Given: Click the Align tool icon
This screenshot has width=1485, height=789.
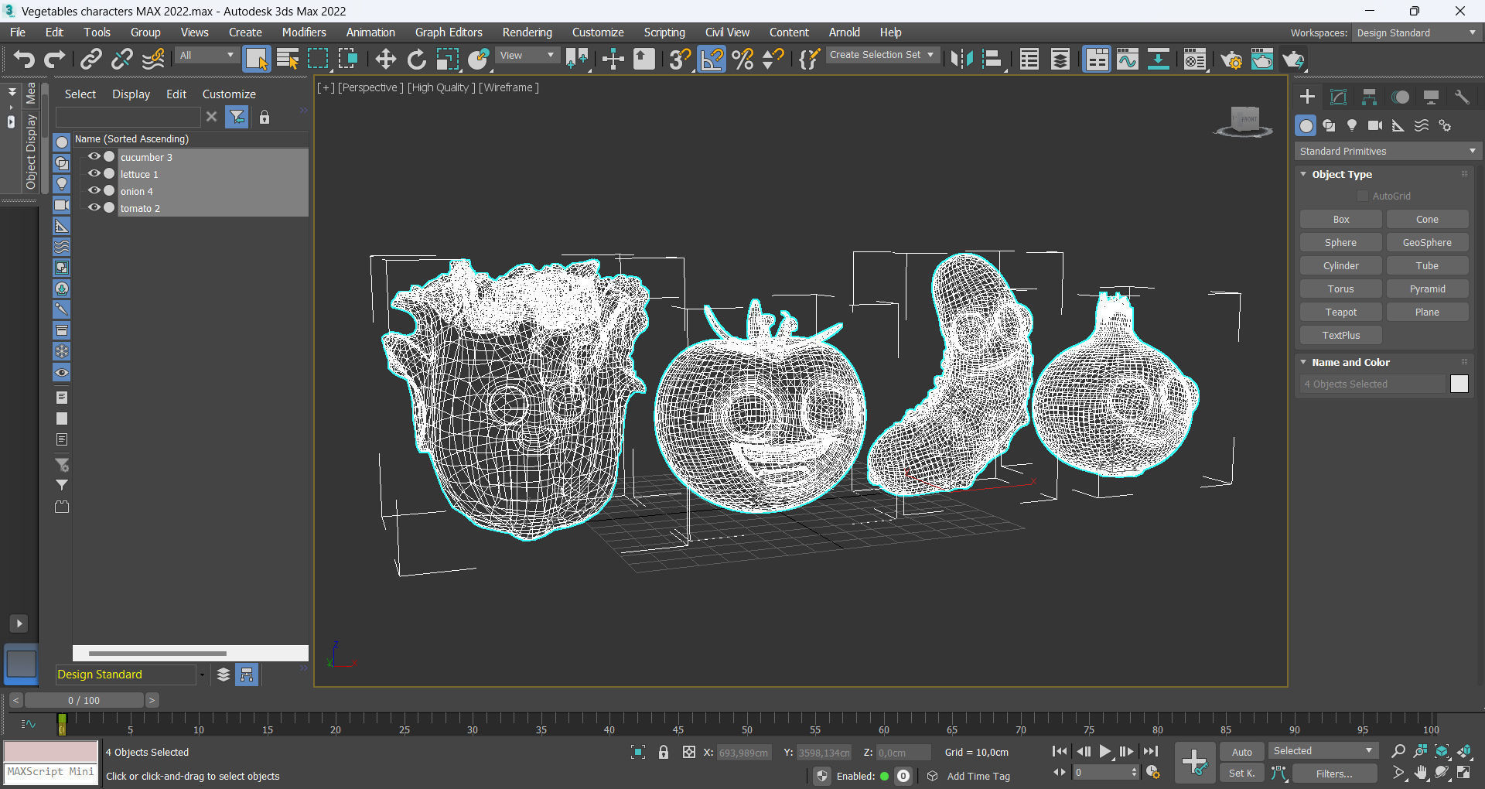Looking at the screenshot, I should (992, 59).
